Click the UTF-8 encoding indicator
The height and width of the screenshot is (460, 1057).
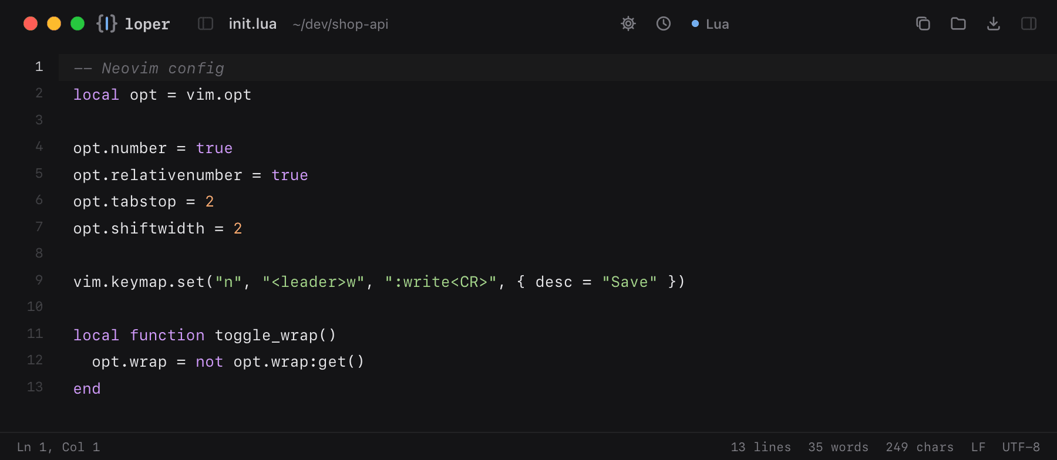[x=1021, y=447]
